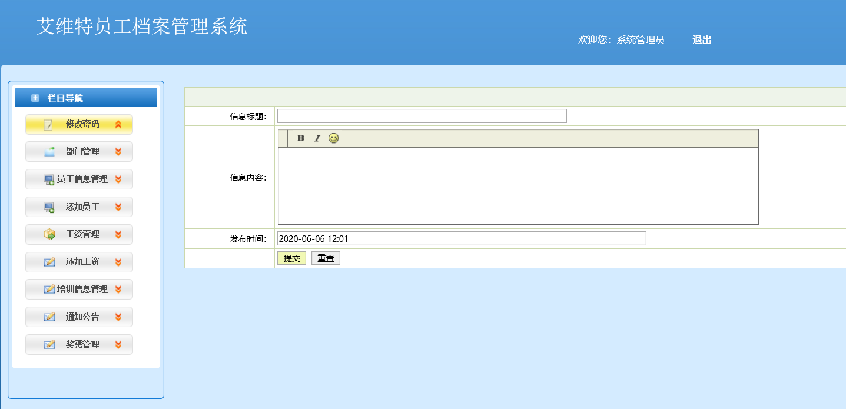Screen dimensions: 846x409
Task: Expand the 培训信息管理 down chevron
Action: [118, 290]
